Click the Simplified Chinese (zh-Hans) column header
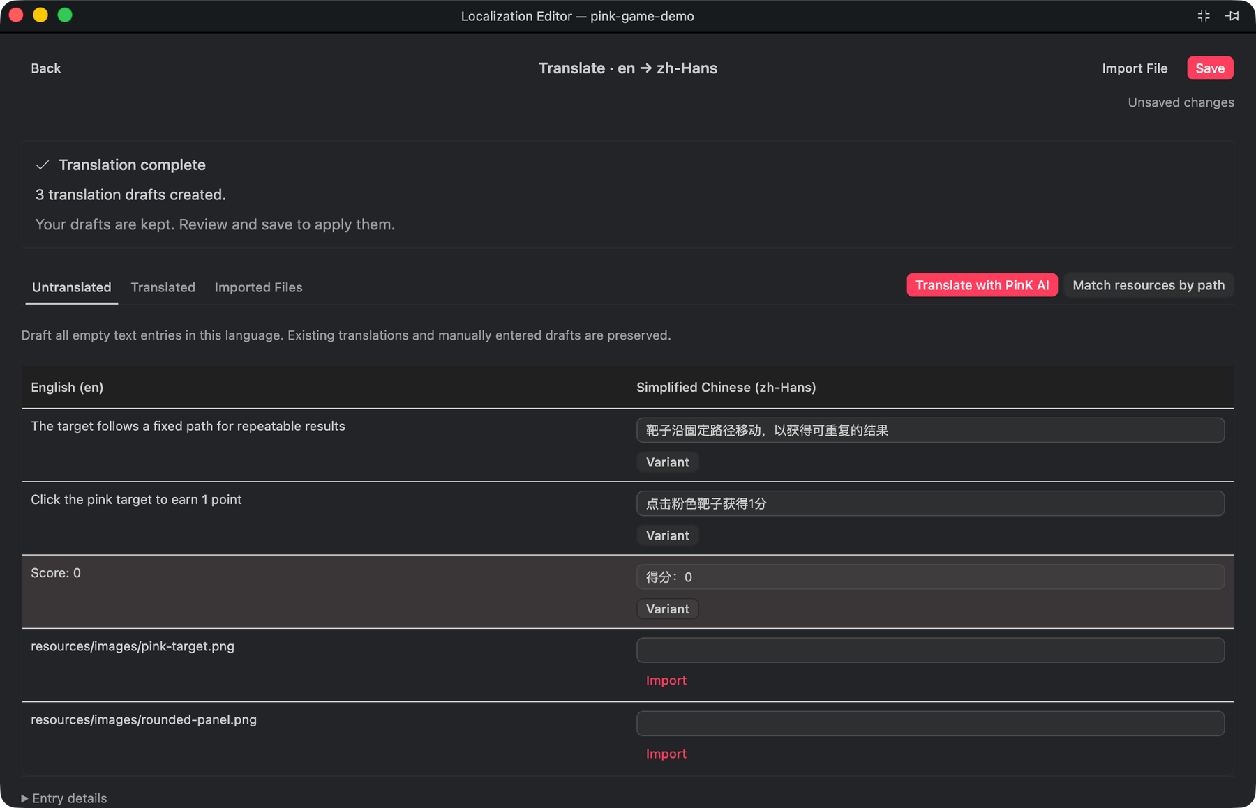 726,388
